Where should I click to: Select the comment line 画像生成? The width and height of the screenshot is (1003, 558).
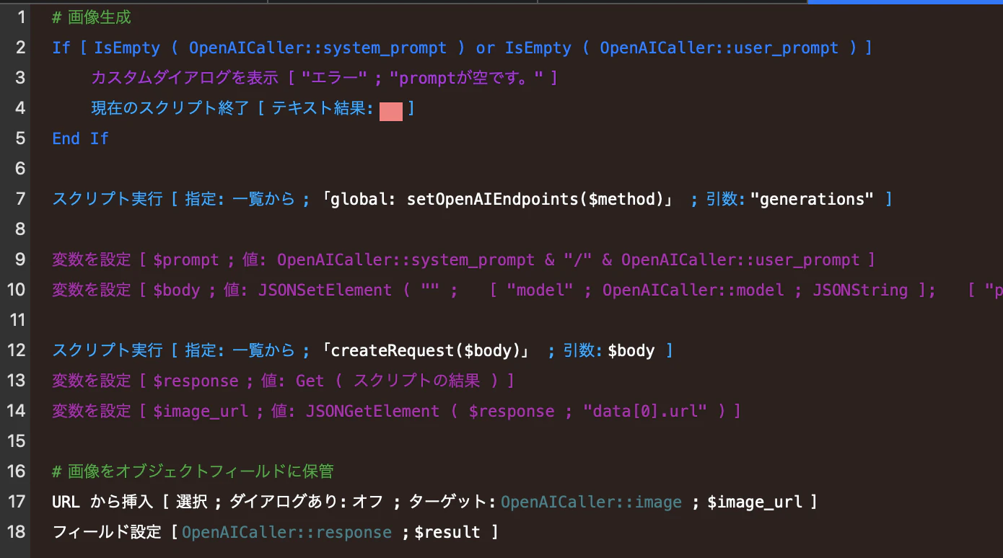click(x=92, y=17)
